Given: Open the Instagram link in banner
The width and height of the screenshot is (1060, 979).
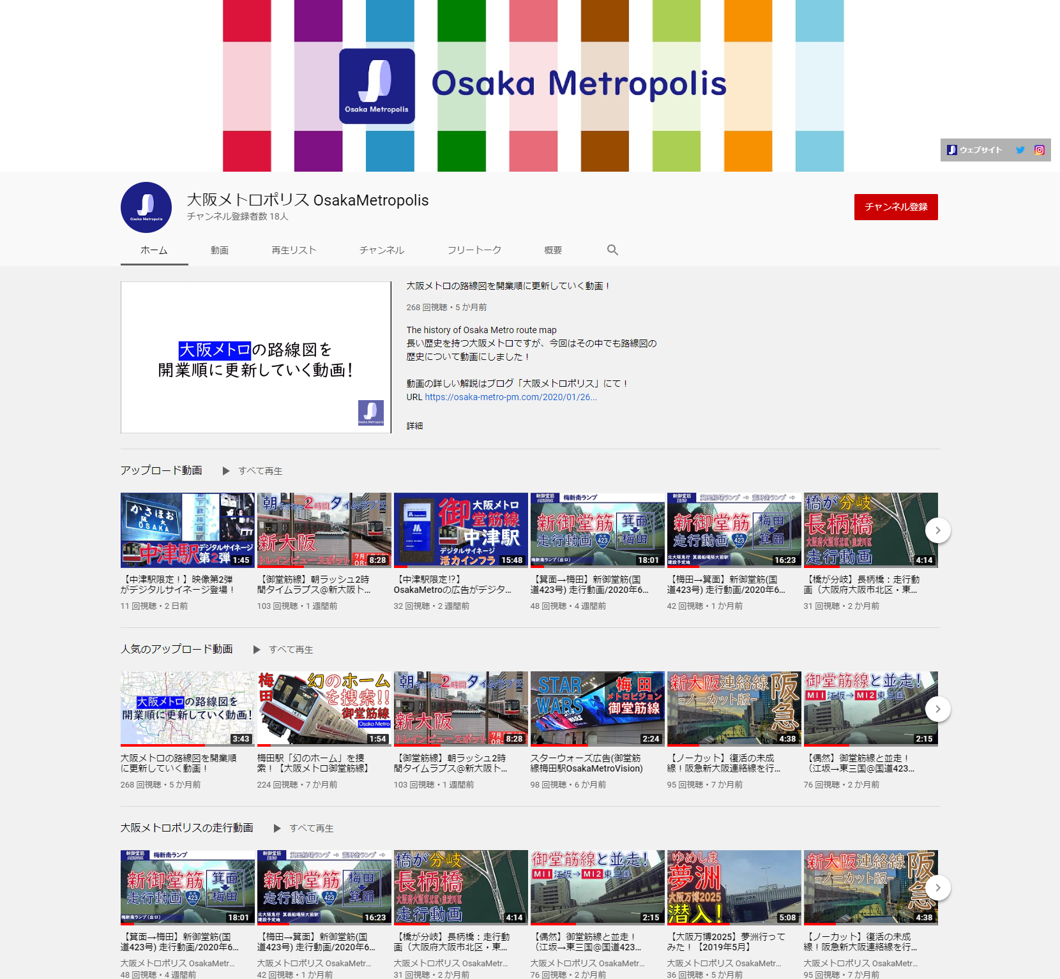Looking at the screenshot, I should pyautogui.click(x=1040, y=150).
